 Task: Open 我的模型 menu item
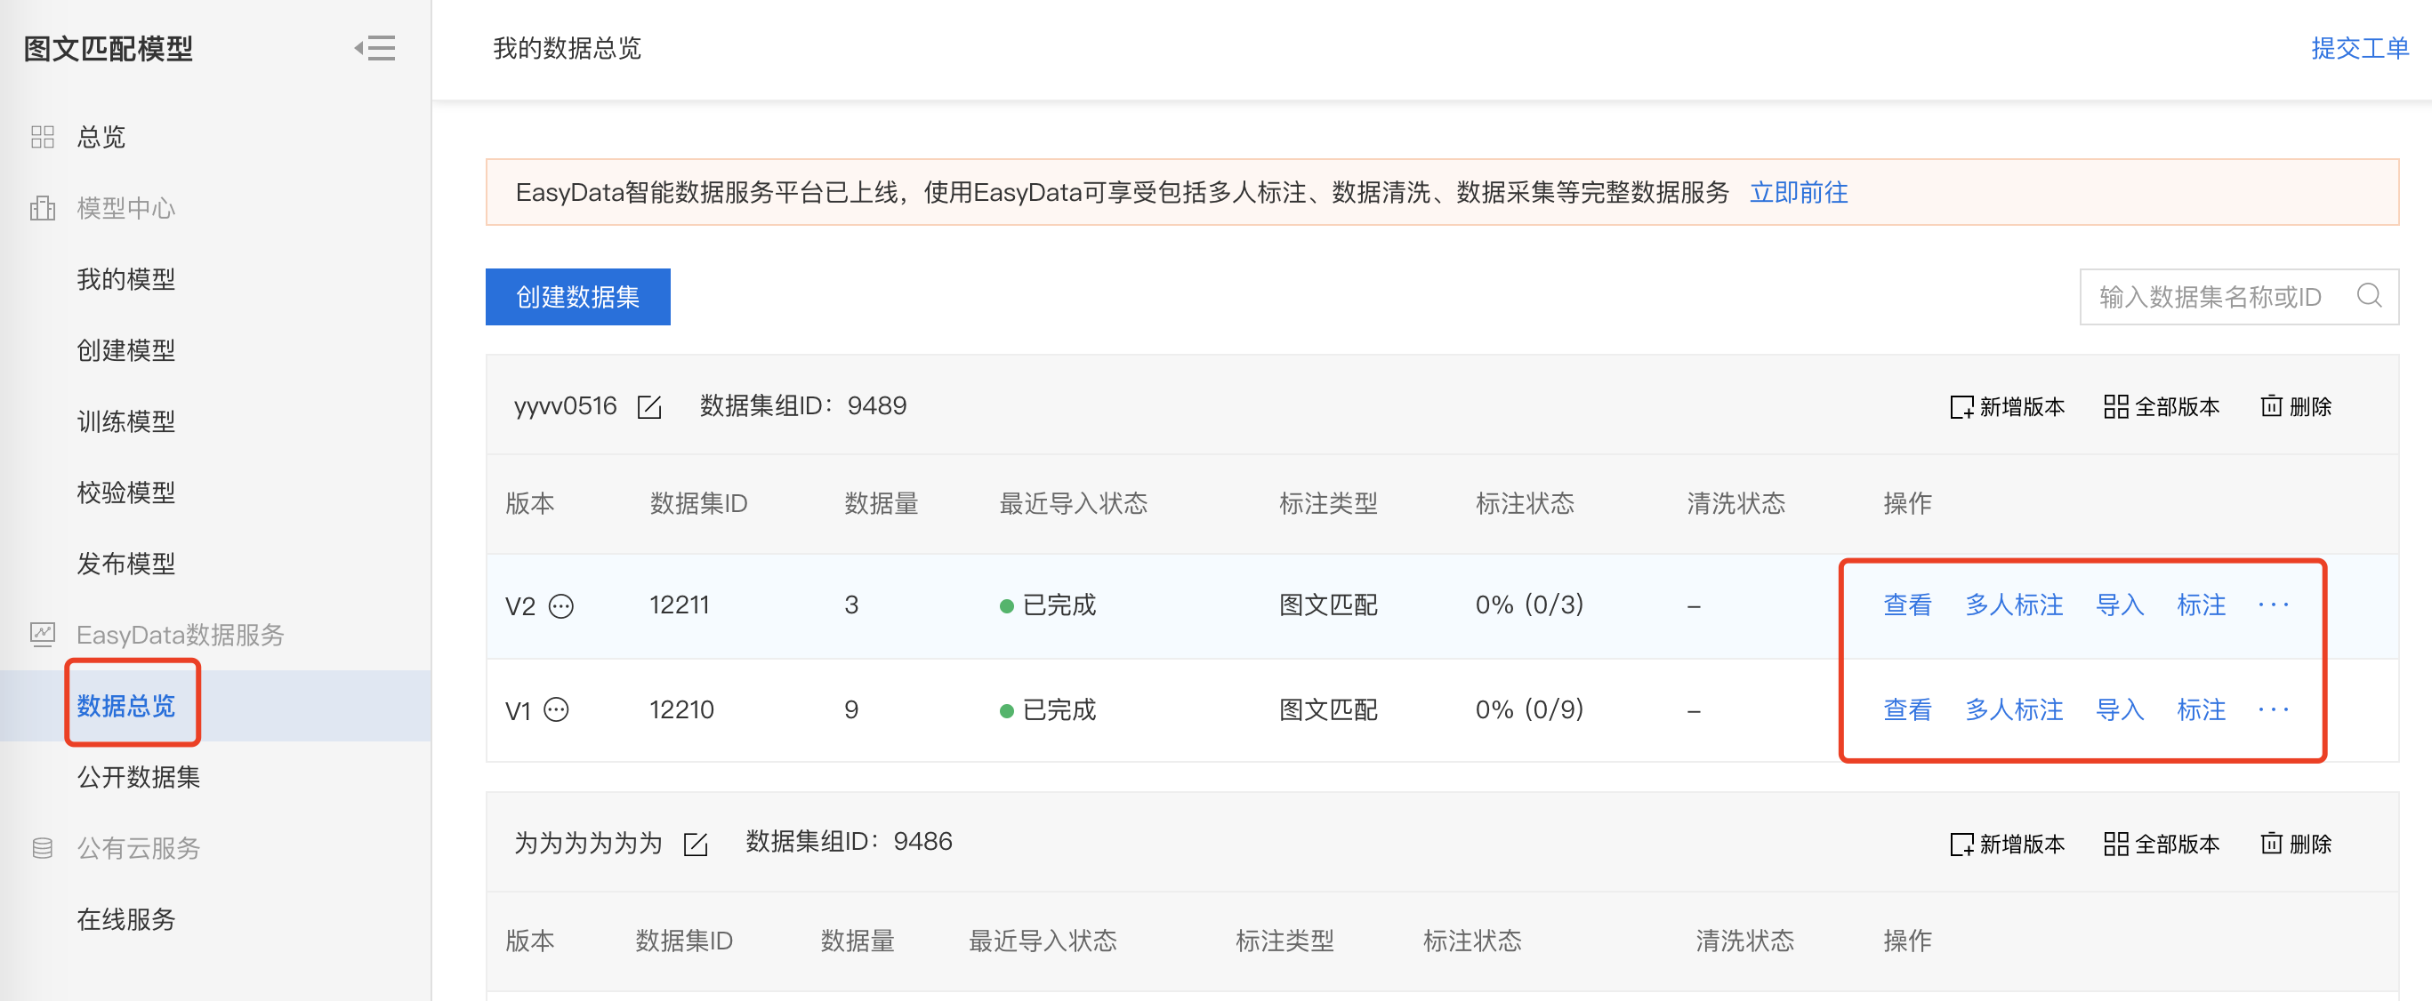(125, 279)
